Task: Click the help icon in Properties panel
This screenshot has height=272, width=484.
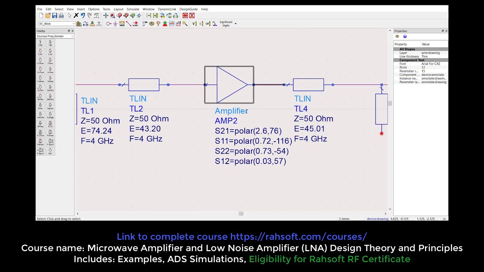Action: [405, 36]
